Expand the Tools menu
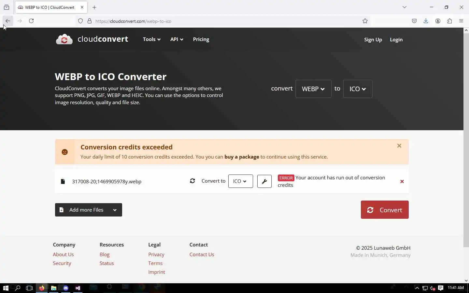469x293 pixels. 152,39
